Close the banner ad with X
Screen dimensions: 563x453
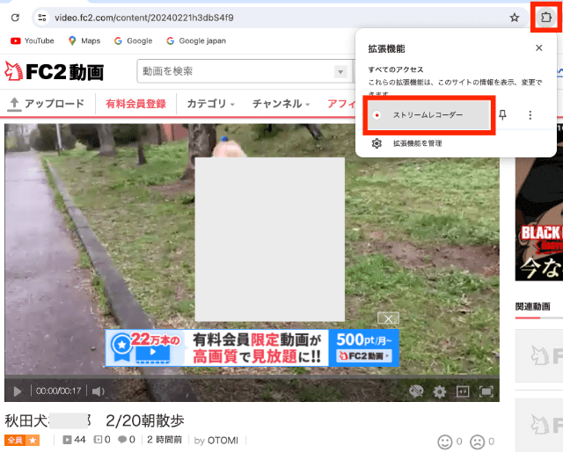[388, 318]
